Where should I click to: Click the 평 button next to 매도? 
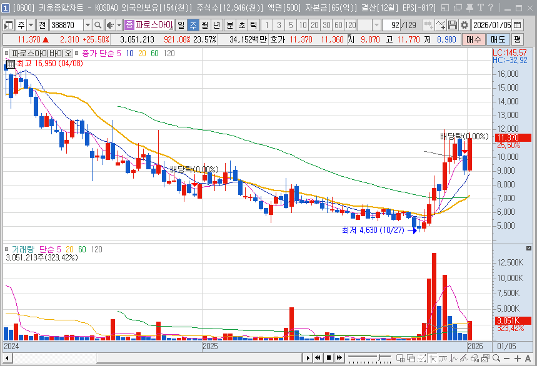[x=517, y=39]
